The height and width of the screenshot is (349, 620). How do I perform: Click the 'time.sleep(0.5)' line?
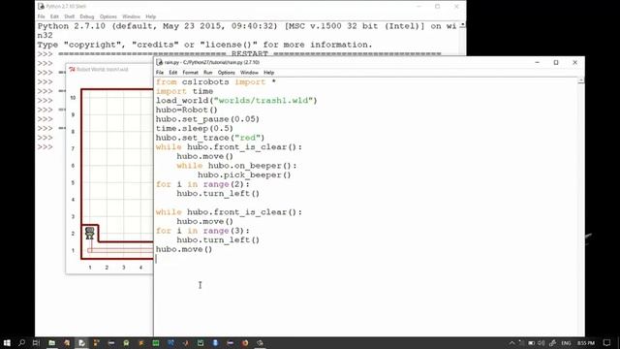click(x=195, y=129)
